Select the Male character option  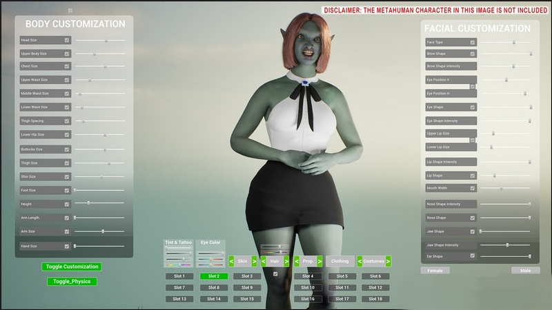pos(525,271)
